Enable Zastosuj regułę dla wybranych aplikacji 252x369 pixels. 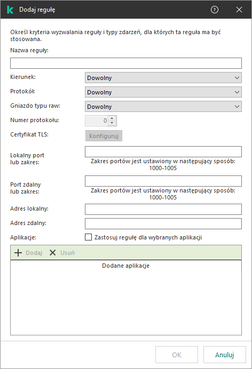pos(88,237)
